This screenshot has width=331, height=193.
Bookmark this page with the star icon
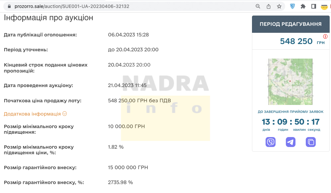coord(279,6)
